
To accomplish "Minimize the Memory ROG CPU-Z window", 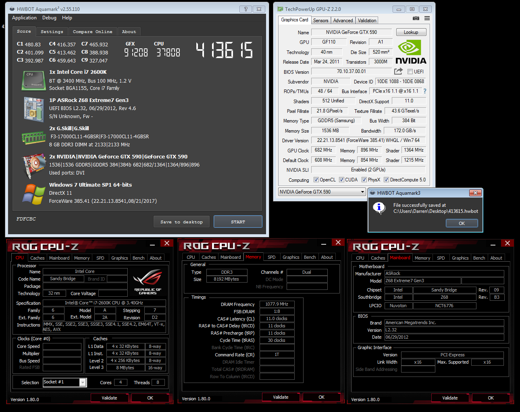I will click(x=324, y=243).
